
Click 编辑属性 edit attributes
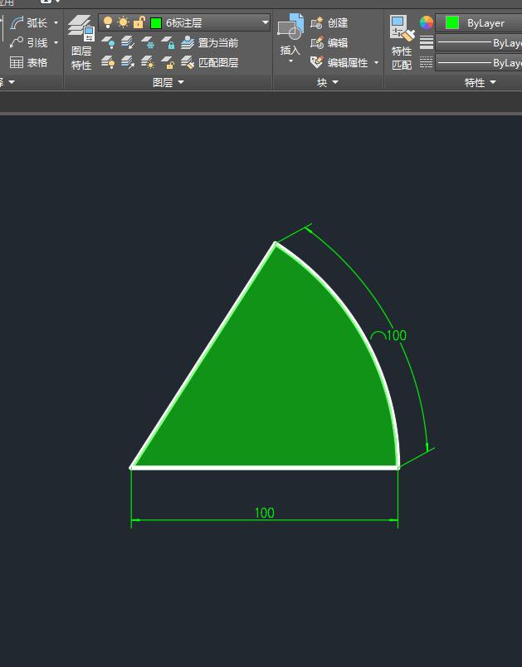tap(339, 62)
